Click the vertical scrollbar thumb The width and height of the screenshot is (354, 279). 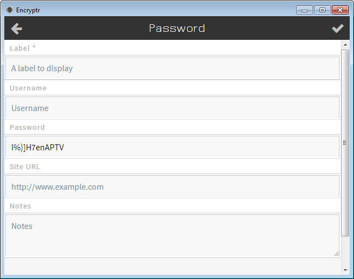[x=345, y=143]
